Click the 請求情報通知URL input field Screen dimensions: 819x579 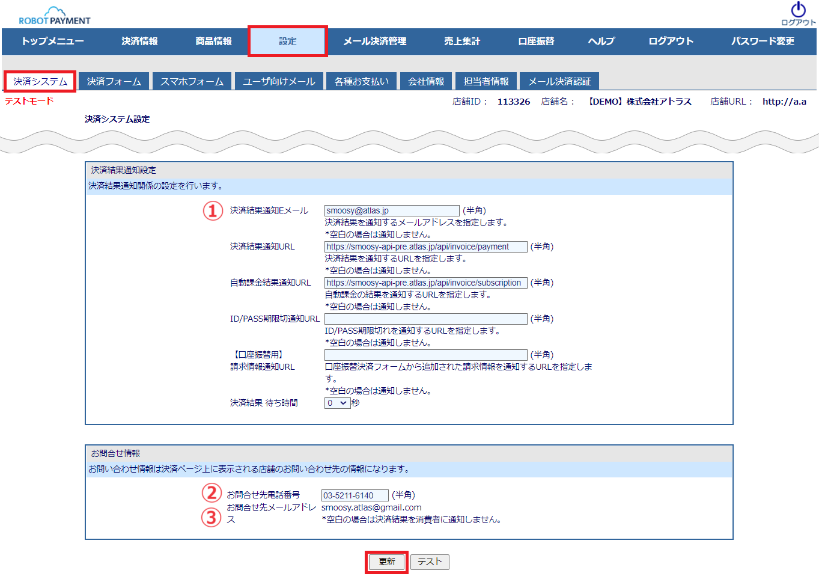pyautogui.click(x=425, y=355)
